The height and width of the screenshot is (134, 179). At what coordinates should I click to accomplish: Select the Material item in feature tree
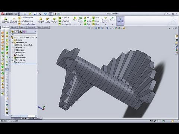pyautogui.click(x=23, y=45)
